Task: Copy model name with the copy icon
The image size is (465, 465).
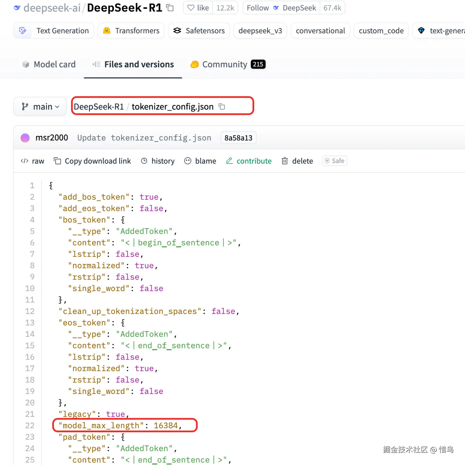Action: [x=170, y=8]
